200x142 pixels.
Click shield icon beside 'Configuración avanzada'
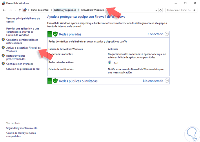(x=3, y=64)
